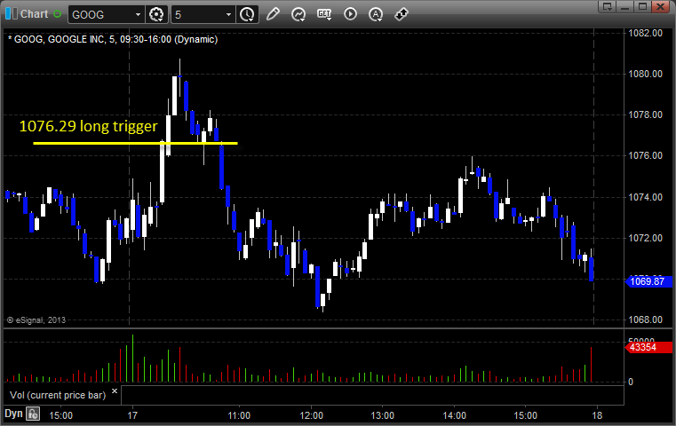
Task: Close the chart window
Action: coord(660,6)
